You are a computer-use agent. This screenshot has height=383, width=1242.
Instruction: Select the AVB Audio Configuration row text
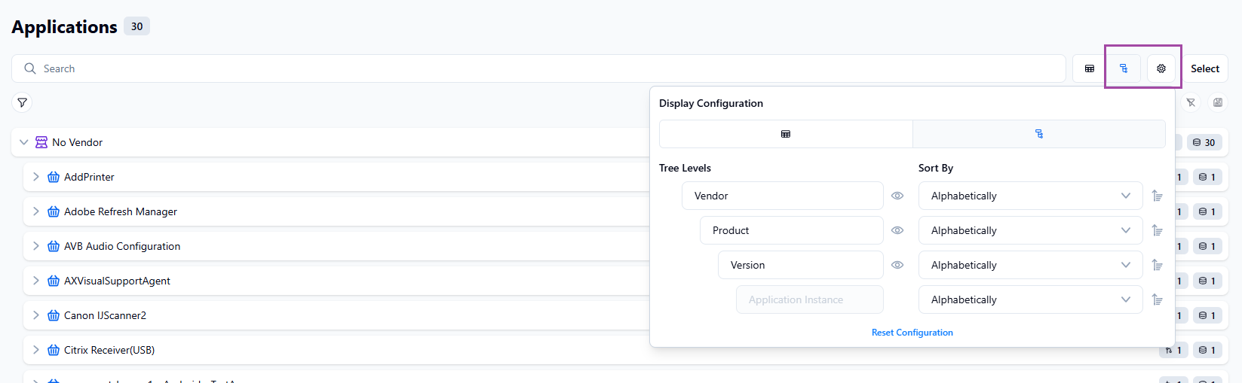click(122, 246)
